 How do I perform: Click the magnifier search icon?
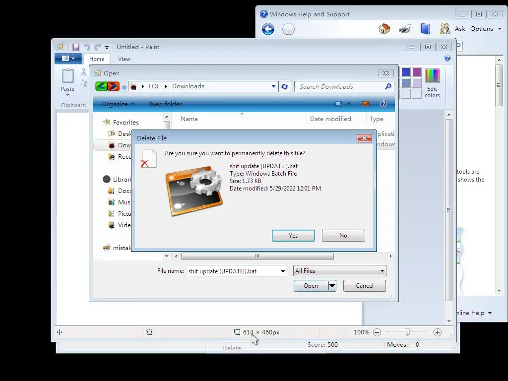point(388,86)
